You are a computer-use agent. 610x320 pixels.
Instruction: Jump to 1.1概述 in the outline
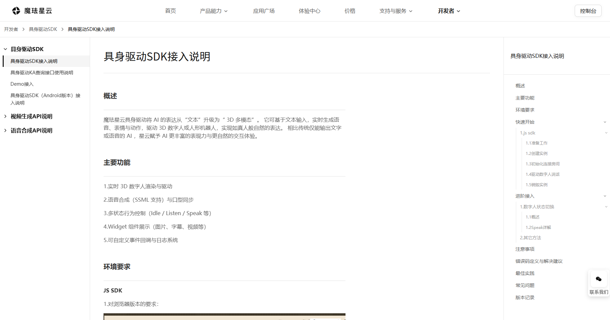point(532,217)
